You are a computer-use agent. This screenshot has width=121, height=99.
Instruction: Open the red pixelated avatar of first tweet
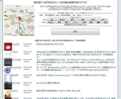pos(8,47)
